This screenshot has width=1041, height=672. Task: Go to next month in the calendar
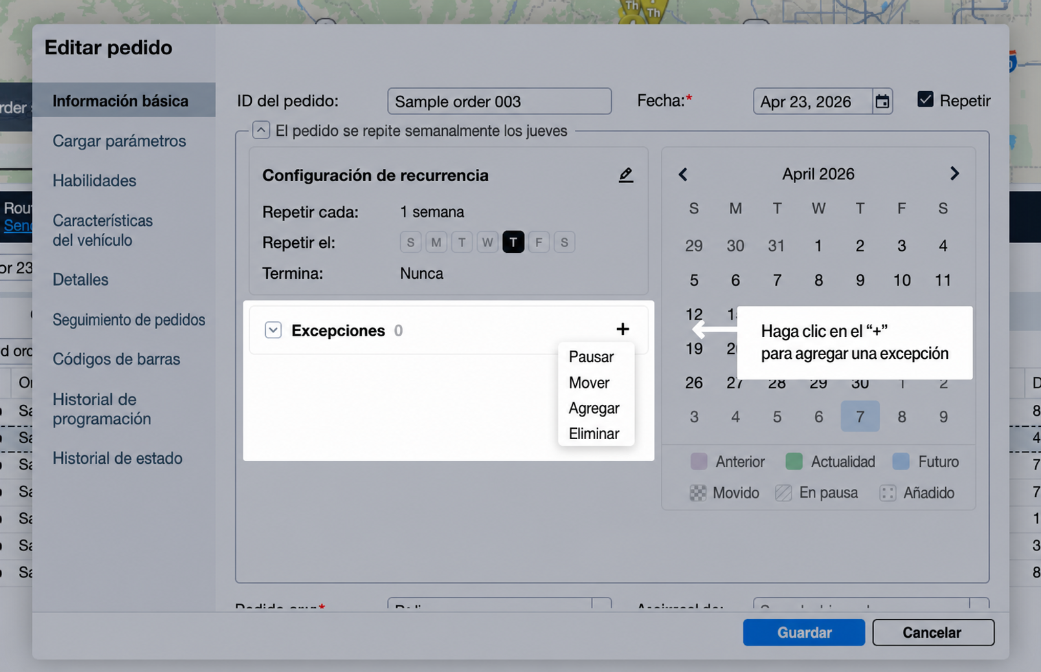[954, 173]
